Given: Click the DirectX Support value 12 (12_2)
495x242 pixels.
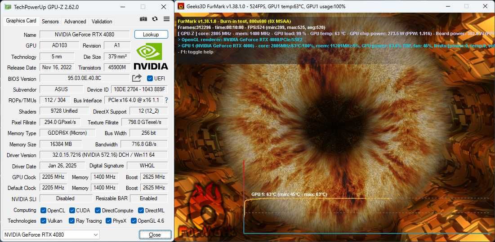Looking at the screenshot, I should click(149, 111).
